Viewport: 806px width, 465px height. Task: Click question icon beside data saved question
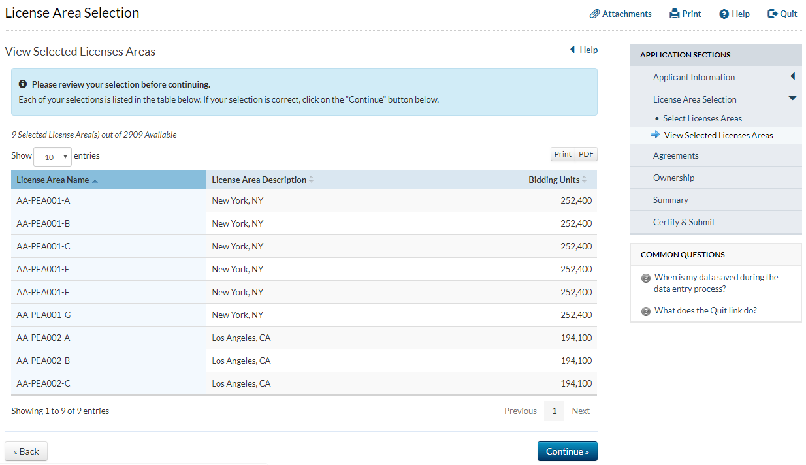pos(646,278)
